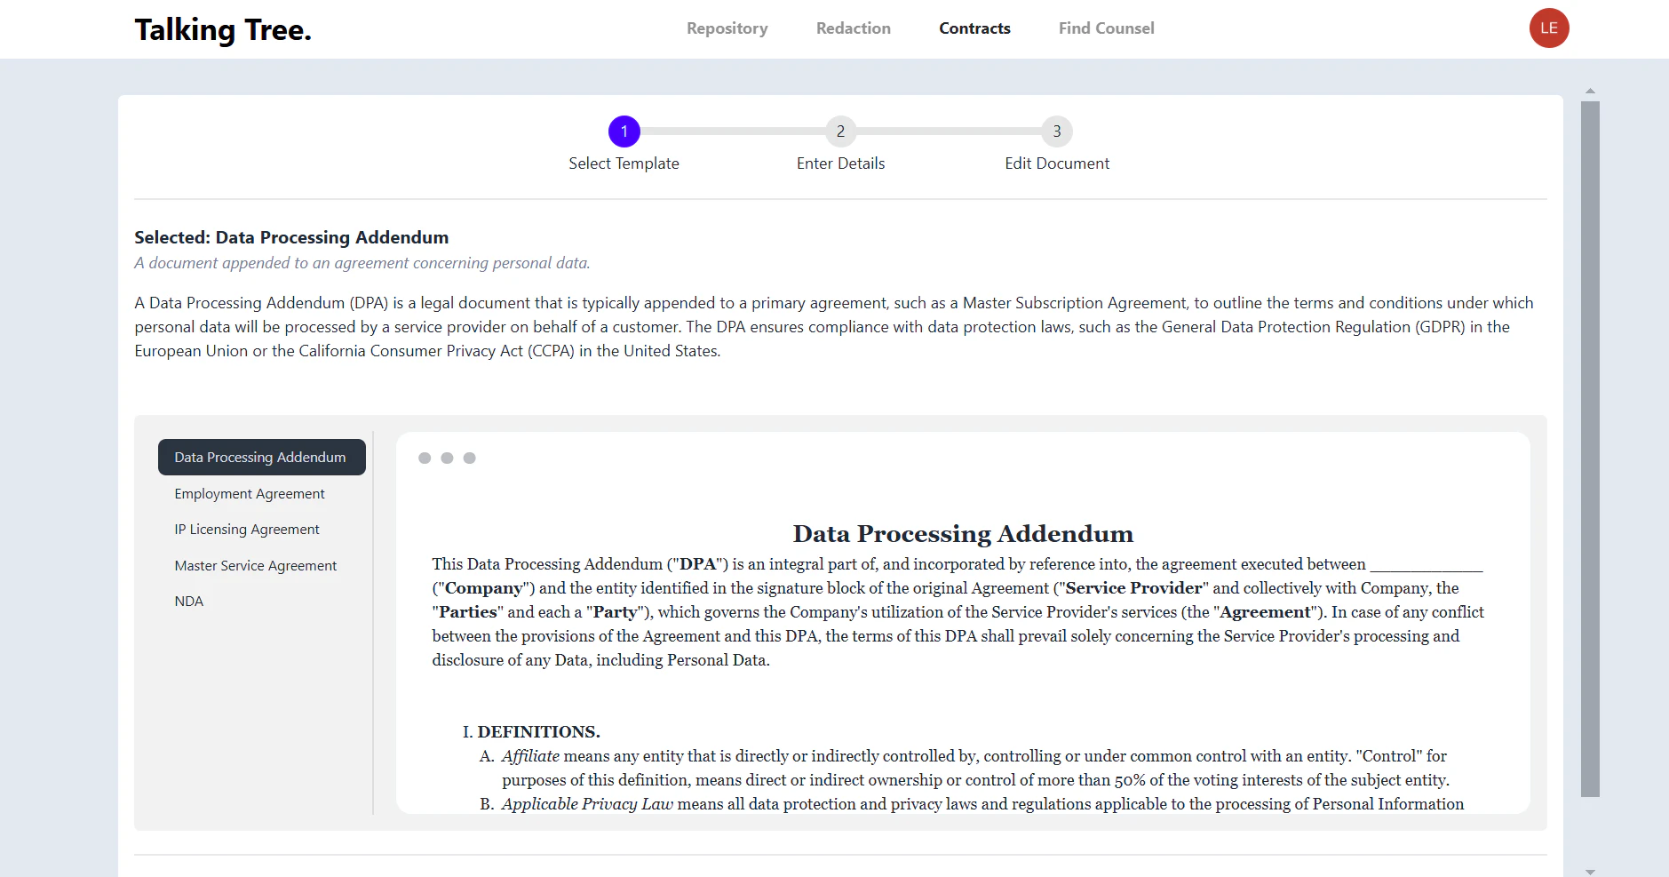Open the LE user profile avatar
The image size is (1669, 877).
pos(1547,28)
